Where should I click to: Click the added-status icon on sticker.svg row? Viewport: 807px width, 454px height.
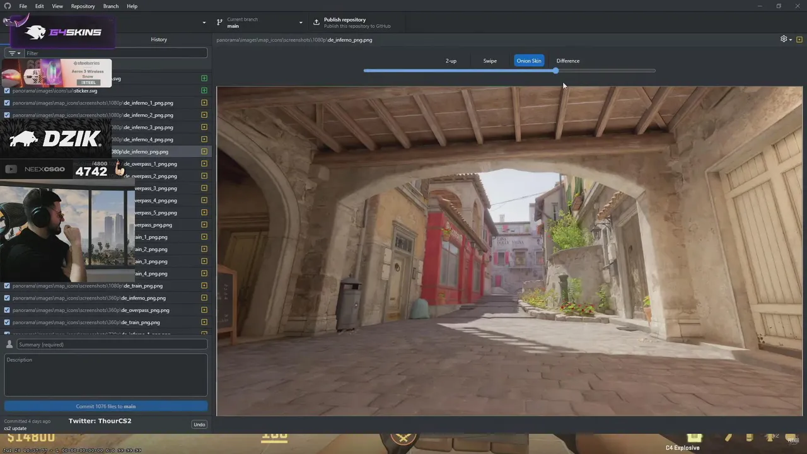point(204,90)
